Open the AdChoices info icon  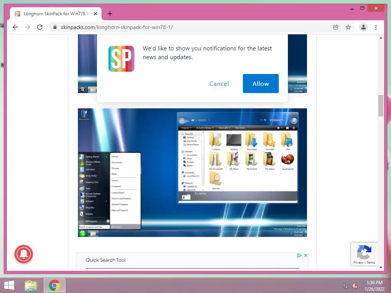tap(299, 255)
